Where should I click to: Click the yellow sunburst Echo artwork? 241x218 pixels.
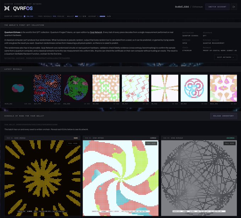(x=42, y=178)
